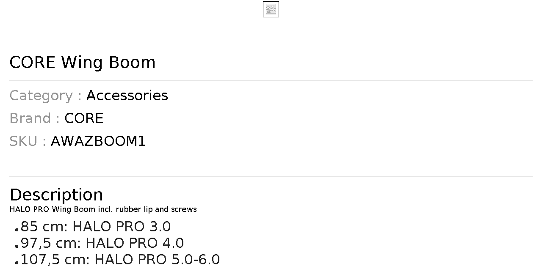Click the bullet before the 85 cm item
The width and height of the screenshot is (542, 277).
(x=17, y=230)
